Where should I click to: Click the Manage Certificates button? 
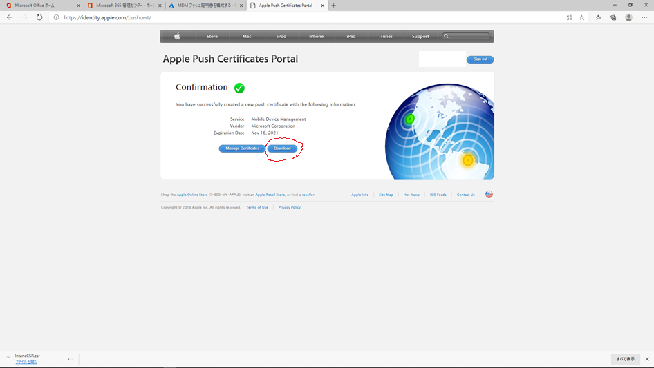243,148
